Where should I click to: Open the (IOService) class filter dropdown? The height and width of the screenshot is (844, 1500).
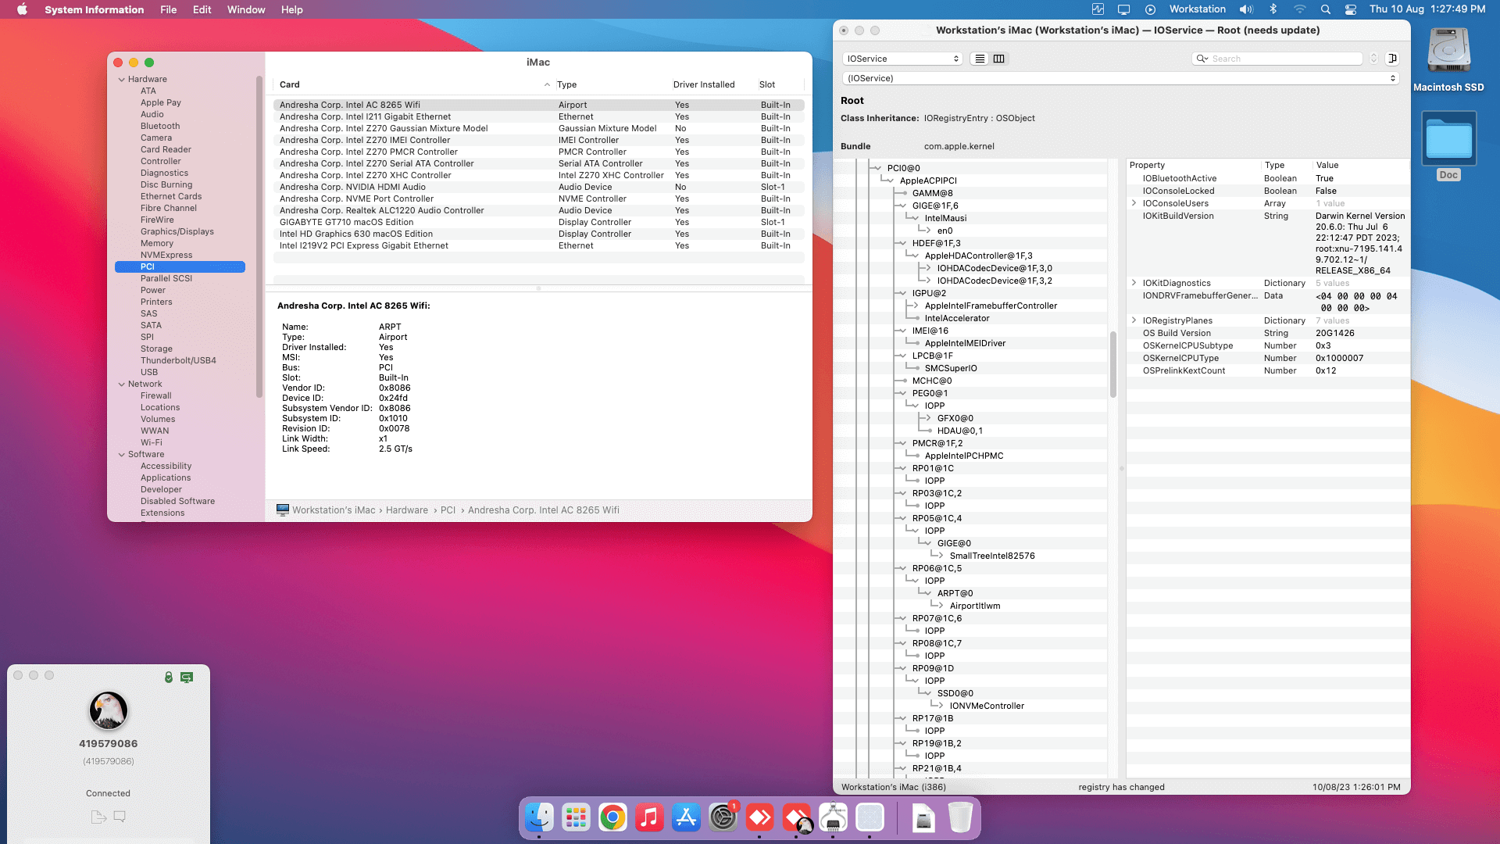(x=1120, y=78)
